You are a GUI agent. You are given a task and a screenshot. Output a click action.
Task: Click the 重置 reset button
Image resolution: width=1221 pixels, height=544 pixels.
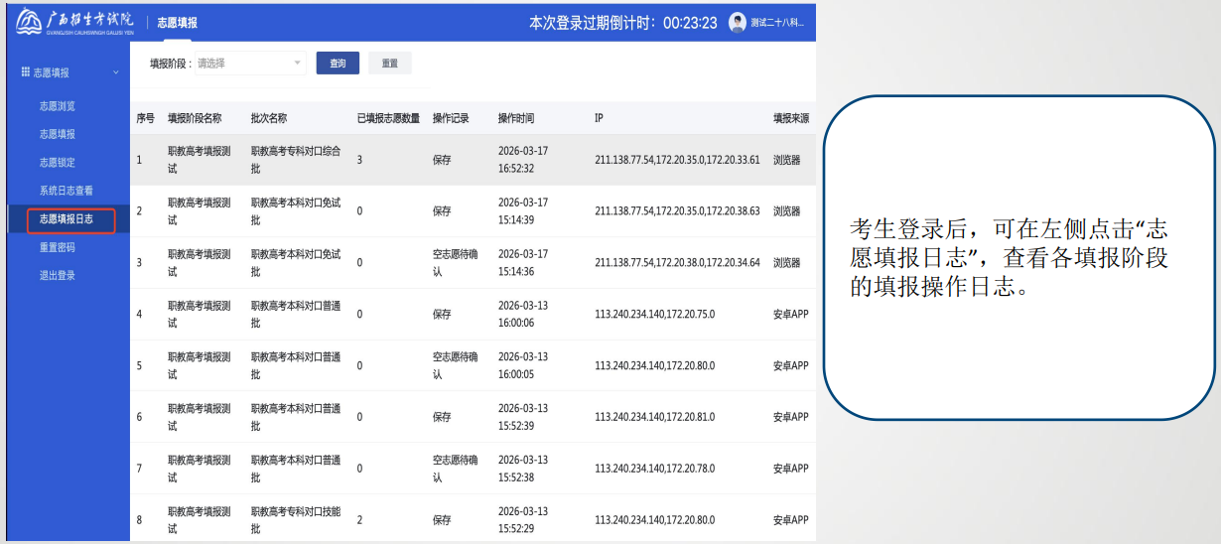(389, 64)
